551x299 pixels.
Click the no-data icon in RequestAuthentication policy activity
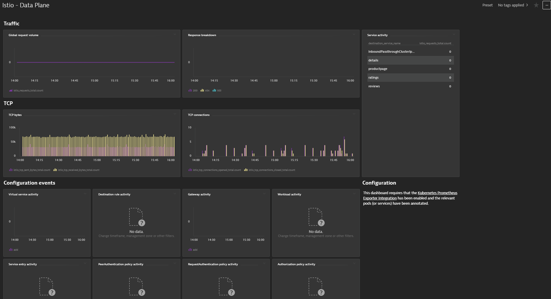[x=227, y=286]
